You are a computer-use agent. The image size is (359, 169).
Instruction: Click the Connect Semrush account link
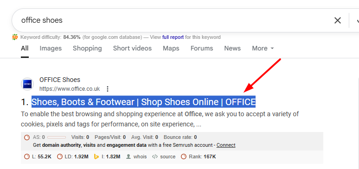point(226,145)
